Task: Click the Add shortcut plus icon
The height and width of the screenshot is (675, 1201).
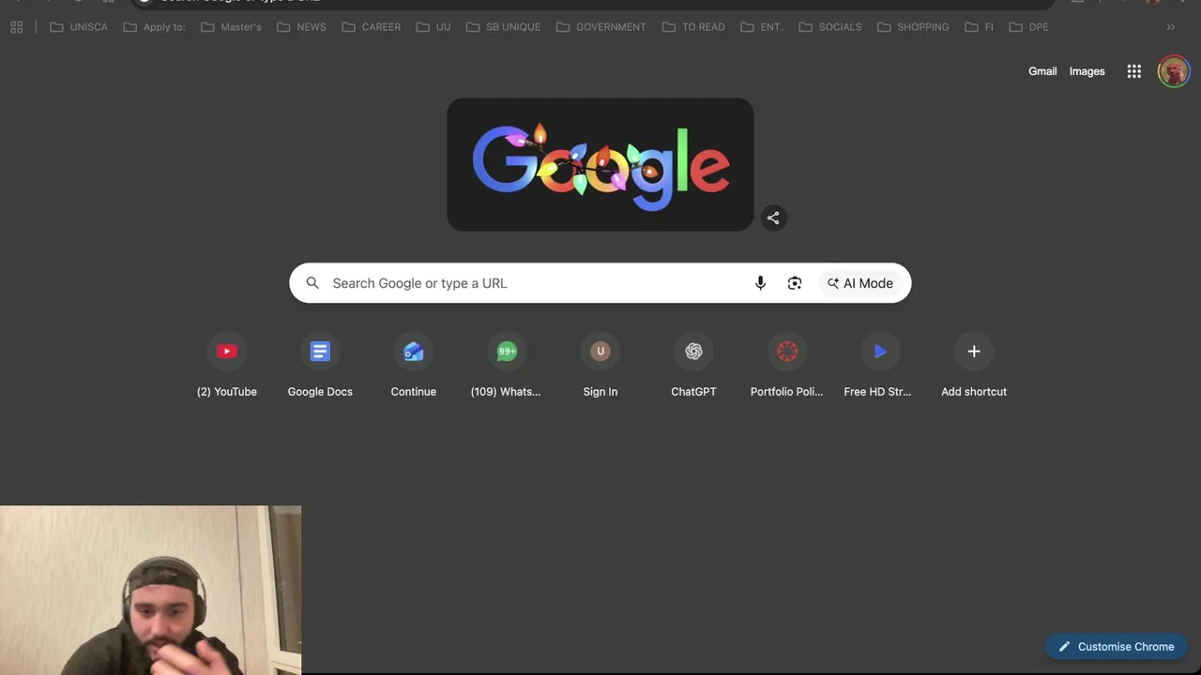Action: point(974,352)
